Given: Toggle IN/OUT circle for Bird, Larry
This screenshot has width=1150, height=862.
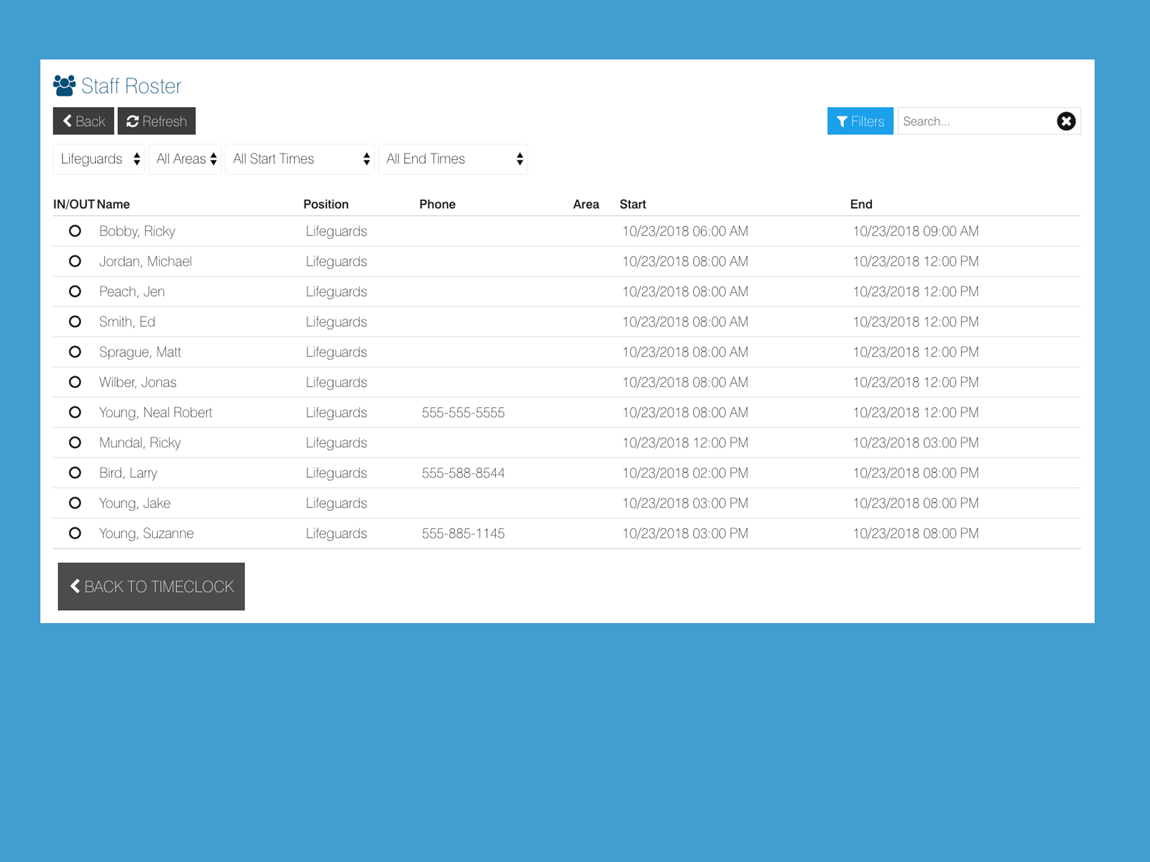Looking at the screenshot, I should tap(75, 473).
